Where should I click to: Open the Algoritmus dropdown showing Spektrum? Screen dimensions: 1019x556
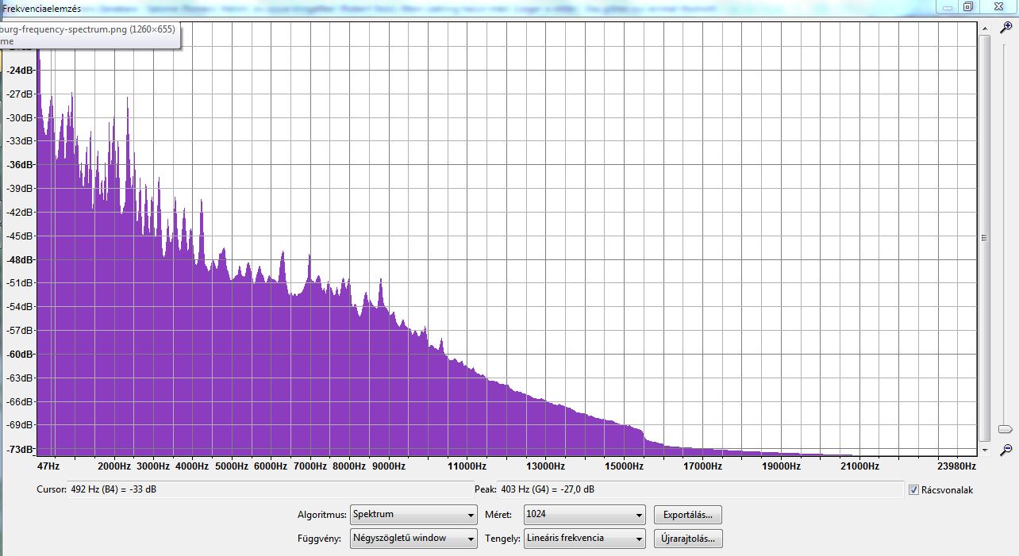pyautogui.click(x=413, y=514)
